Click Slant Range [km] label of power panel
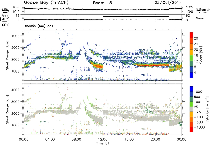The image size is (210, 145). pos(7,55)
